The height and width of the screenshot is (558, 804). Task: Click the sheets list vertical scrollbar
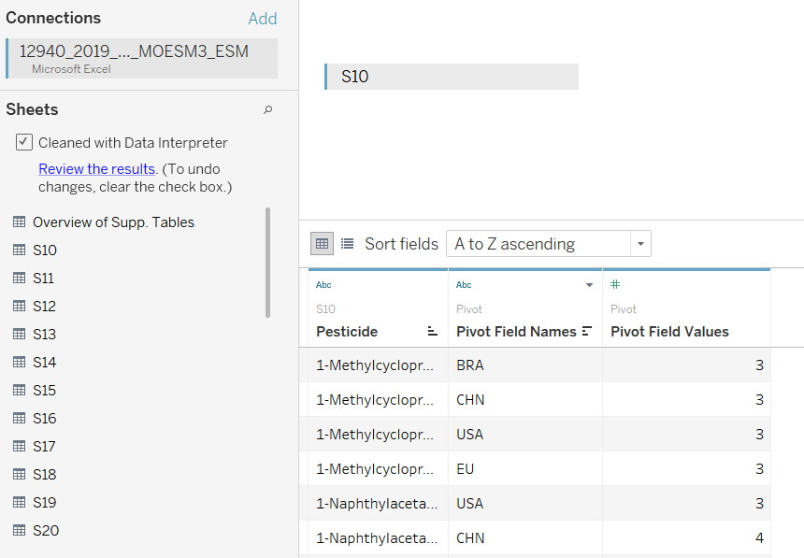[x=267, y=263]
